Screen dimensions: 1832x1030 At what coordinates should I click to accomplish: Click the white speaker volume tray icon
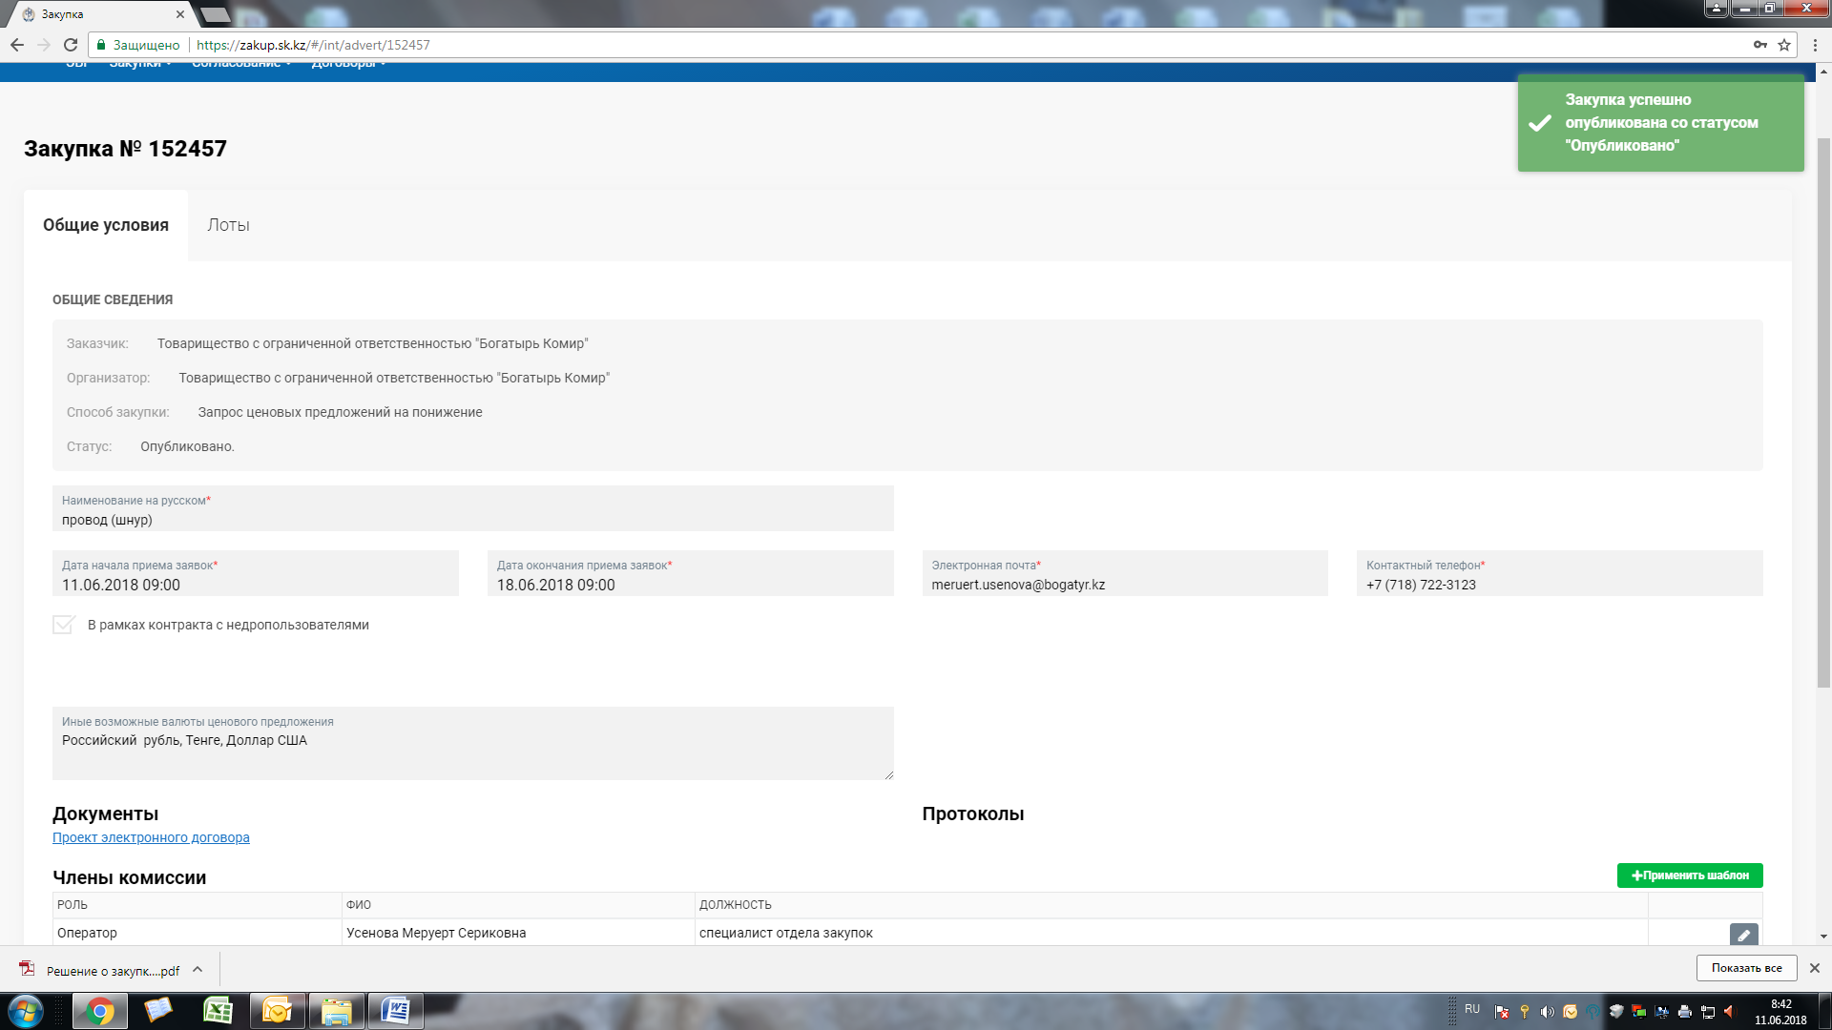(1547, 1012)
